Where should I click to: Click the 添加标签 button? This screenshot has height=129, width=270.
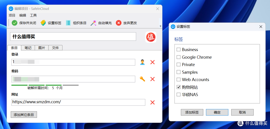[x=192, y=112]
